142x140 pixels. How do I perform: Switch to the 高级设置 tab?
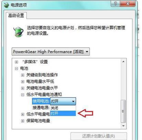[16, 16]
